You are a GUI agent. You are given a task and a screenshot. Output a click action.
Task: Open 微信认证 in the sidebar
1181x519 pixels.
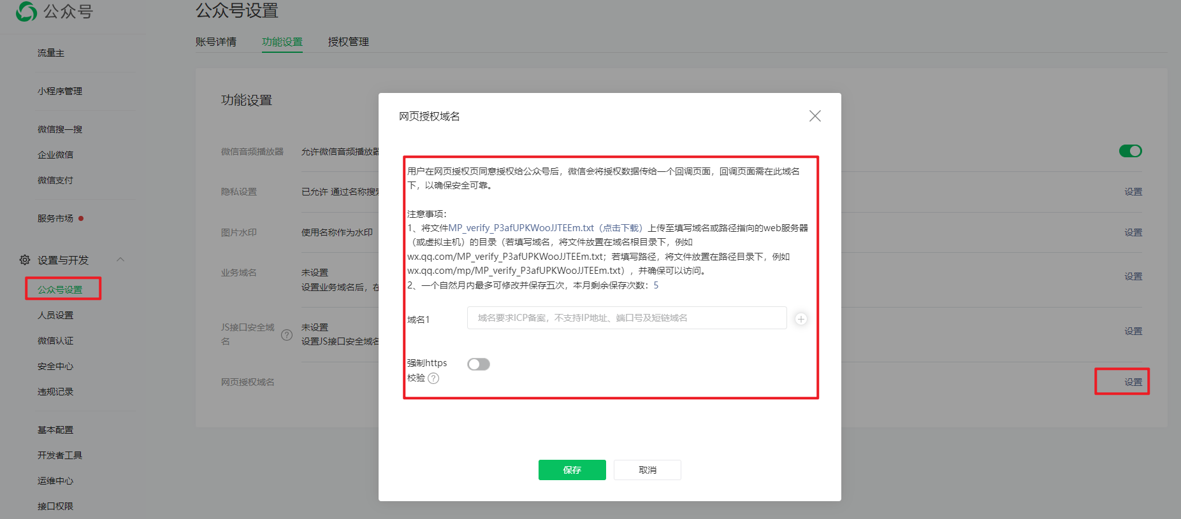pos(55,341)
